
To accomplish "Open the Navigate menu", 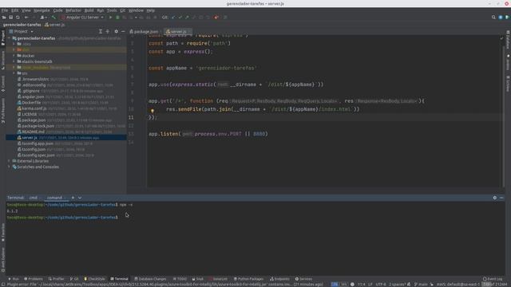I will point(42,10).
